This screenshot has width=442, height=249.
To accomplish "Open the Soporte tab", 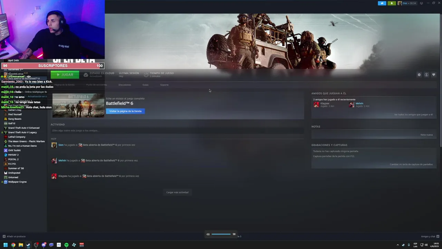I will (x=164, y=85).
